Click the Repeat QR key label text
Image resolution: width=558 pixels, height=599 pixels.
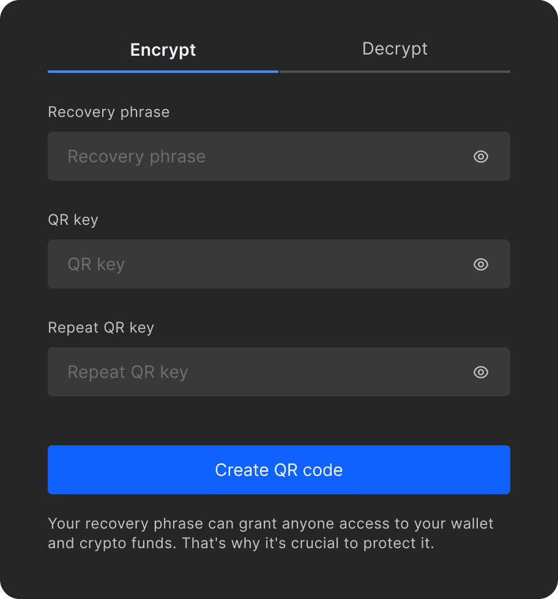[101, 328]
